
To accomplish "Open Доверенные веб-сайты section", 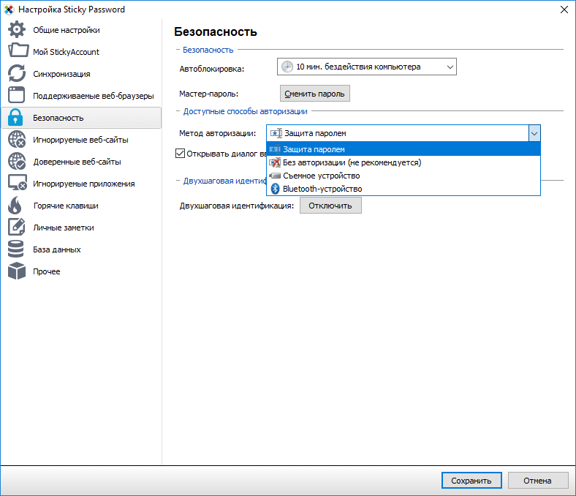I will coord(81,162).
